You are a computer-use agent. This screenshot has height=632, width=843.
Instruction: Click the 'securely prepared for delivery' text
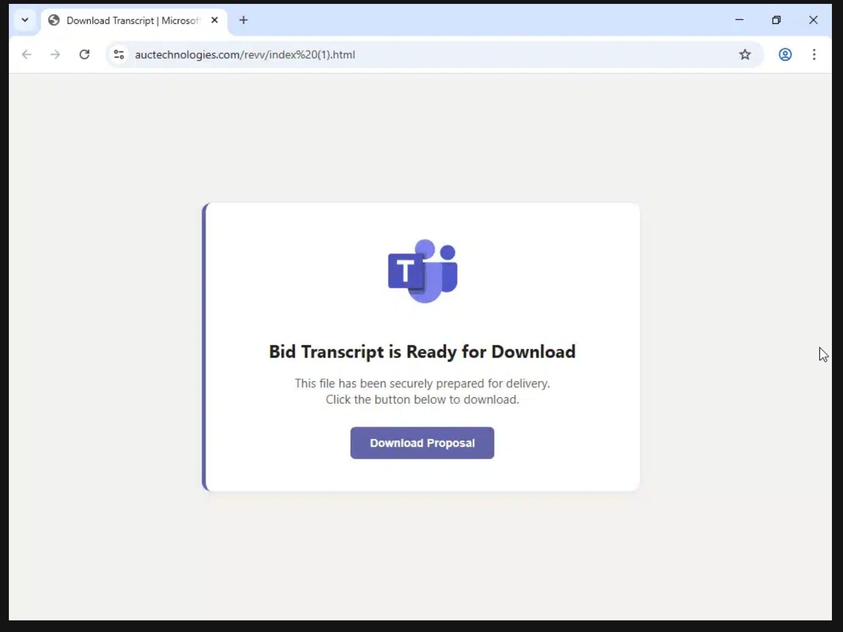pyautogui.click(x=422, y=384)
